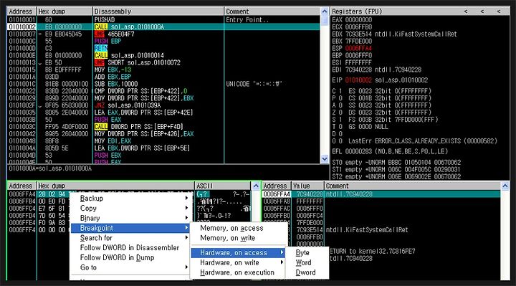The height and width of the screenshot is (286, 516).
Task: Click the Hex dump column header in disassembly pane
Action: coord(64,11)
